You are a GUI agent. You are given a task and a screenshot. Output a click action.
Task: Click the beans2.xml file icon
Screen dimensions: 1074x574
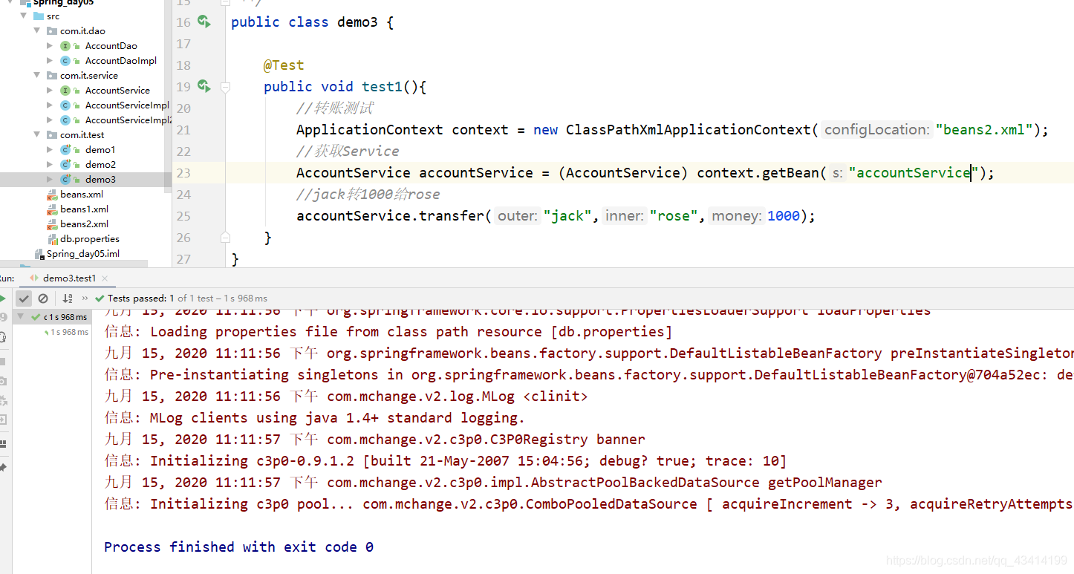pos(52,224)
